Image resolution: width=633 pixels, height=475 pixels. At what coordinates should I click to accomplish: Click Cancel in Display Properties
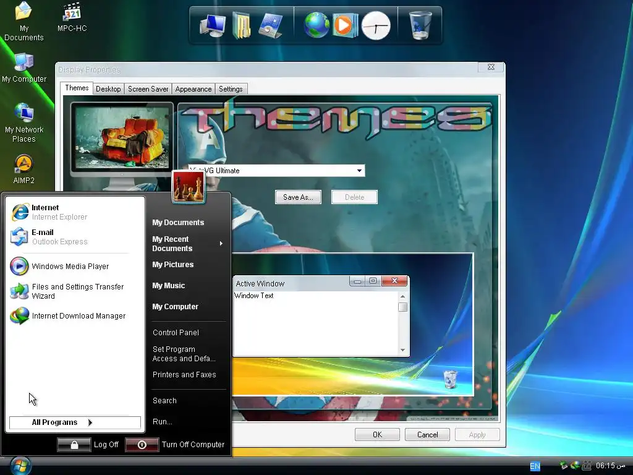tap(427, 435)
